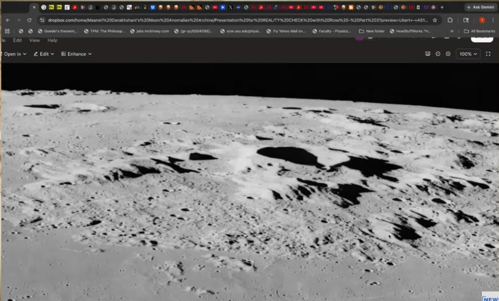This screenshot has height=301, width=499.
Task: Open the New folder bookmark folder
Action: 371,31
